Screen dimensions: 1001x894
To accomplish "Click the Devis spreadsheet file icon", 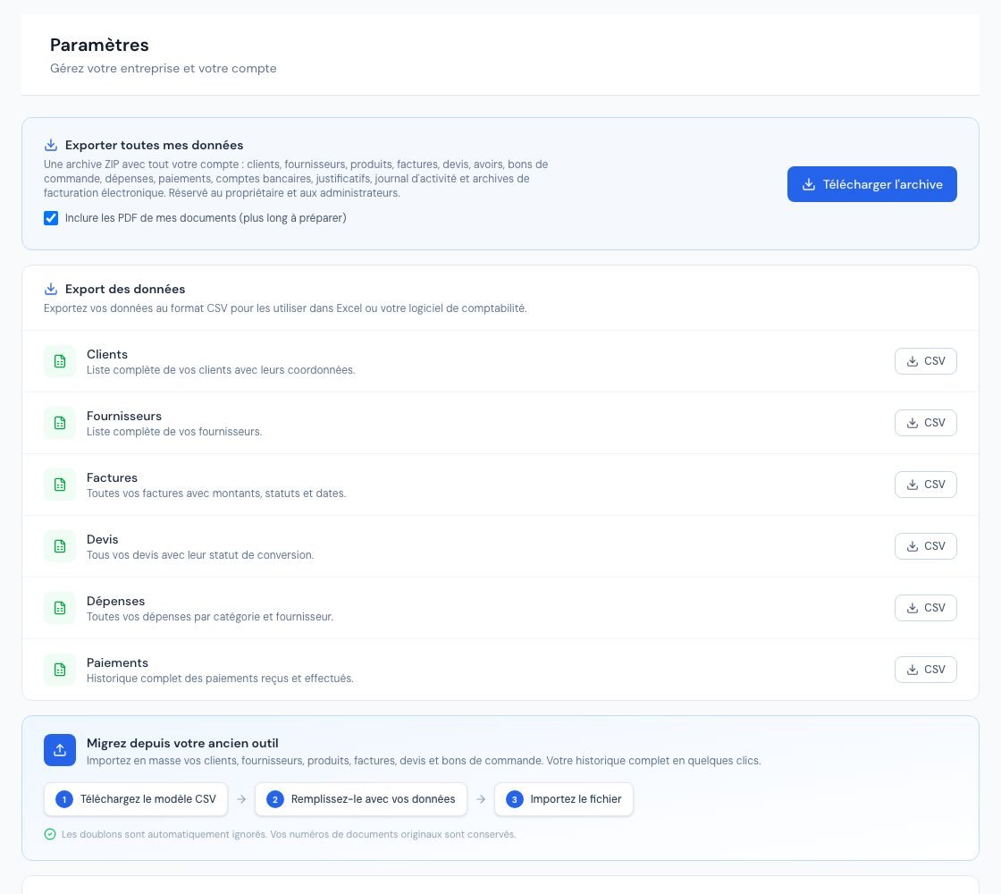I will [60, 546].
